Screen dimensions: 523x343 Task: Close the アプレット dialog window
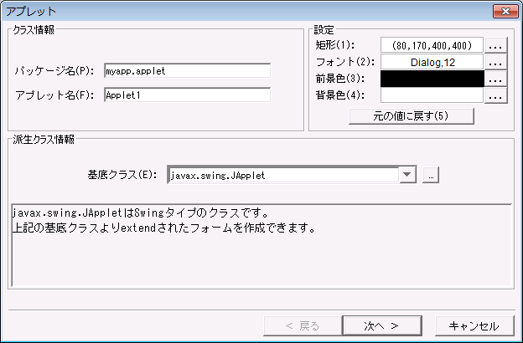pyautogui.click(x=505, y=12)
